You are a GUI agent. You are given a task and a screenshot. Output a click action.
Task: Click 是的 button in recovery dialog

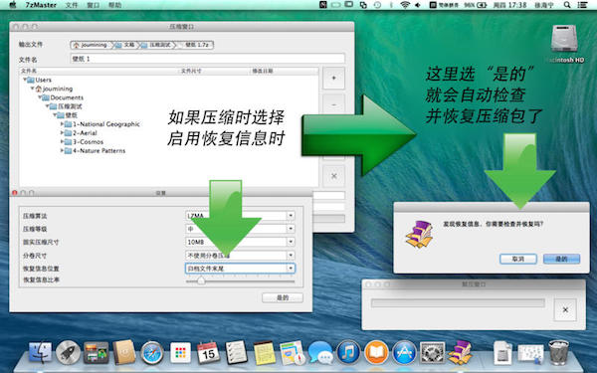[x=561, y=259]
